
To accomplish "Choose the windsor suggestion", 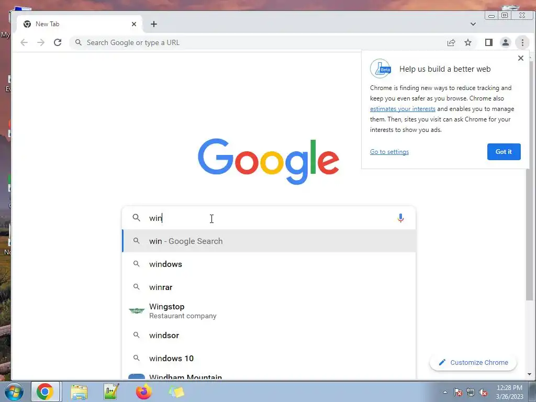I will tap(269, 336).
